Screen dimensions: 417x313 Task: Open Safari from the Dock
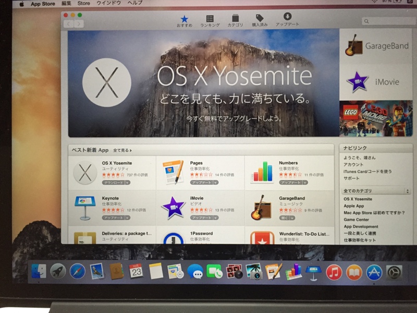[x=77, y=271]
